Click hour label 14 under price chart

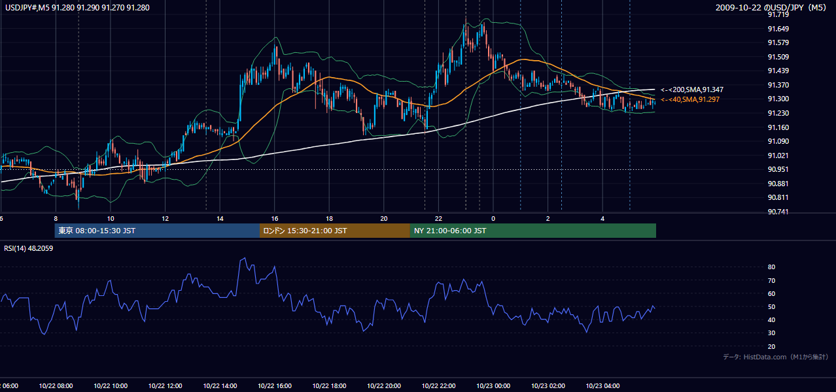(x=220, y=218)
